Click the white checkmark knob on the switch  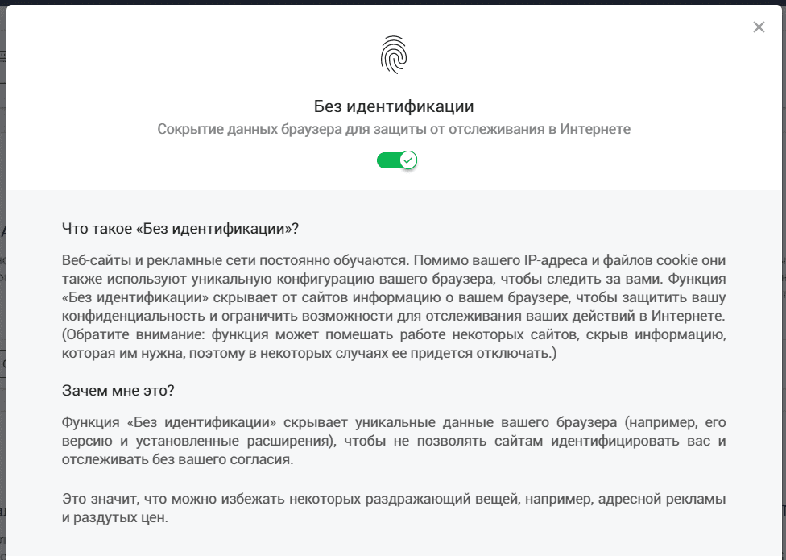[x=408, y=160]
